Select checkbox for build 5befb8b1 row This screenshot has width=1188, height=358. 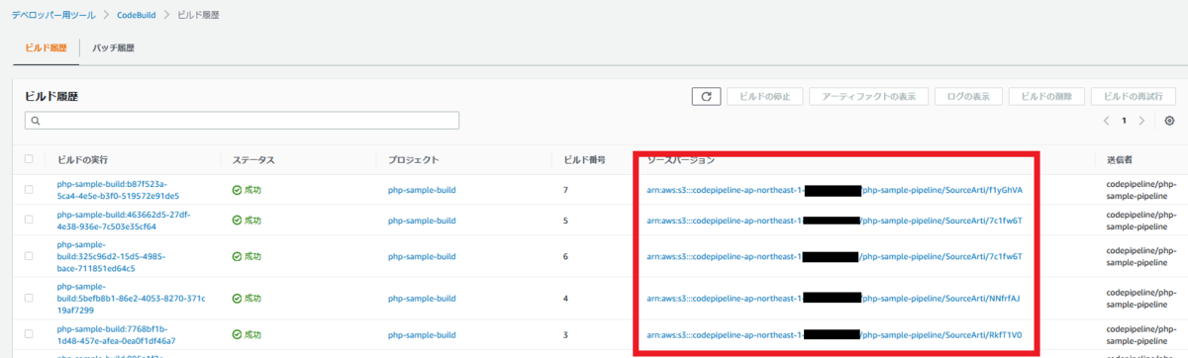[x=29, y=298]
